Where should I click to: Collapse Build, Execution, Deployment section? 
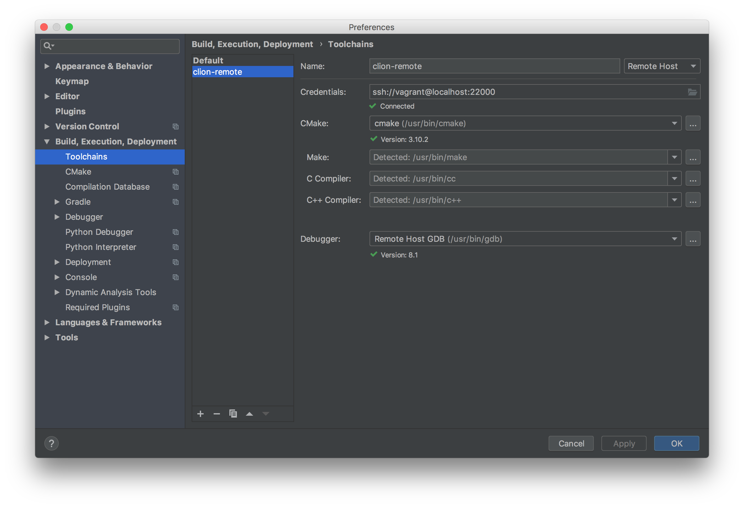47,142
